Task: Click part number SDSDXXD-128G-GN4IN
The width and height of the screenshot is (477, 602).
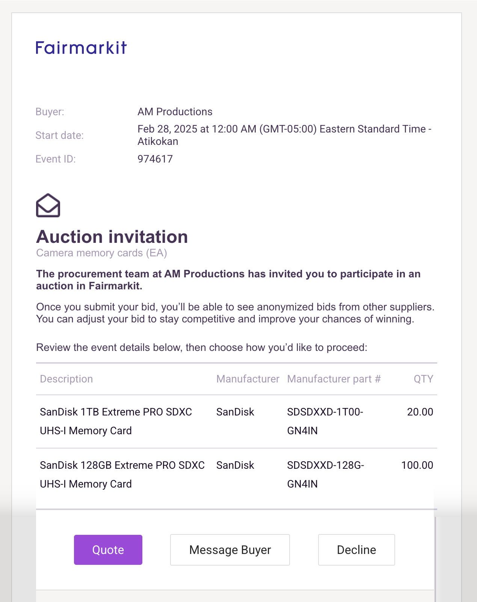Action: [326, 475]
